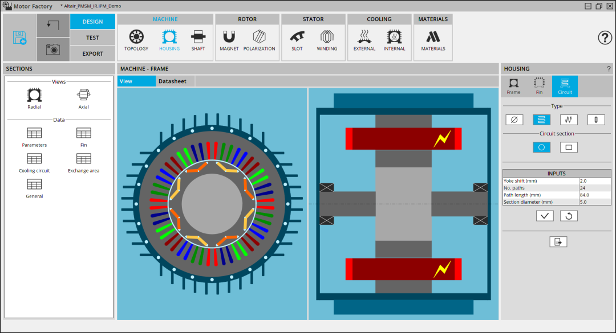Open Internal cooling settings
The height and width of the screenshot is (333, 616).
pyautogui.click(x=394, y=40)
